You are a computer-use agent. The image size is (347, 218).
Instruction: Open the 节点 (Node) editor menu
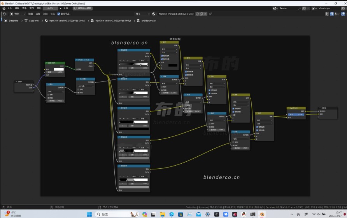(x=53, y=14)
